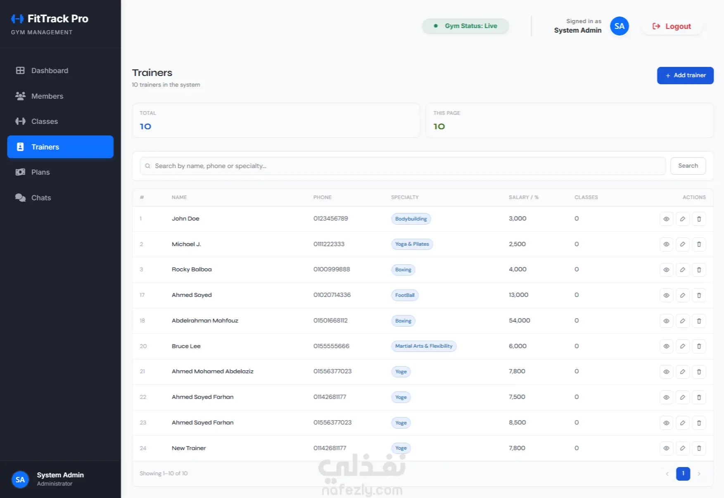Image resolution: width=724 pixels, height=498 pixels.
Task: Click the FitTrack Pro dumbbell logo
Action: 17,19
